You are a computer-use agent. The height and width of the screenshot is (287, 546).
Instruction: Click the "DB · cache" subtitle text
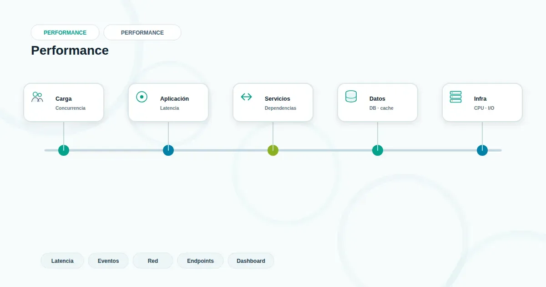tap(381, 108)
